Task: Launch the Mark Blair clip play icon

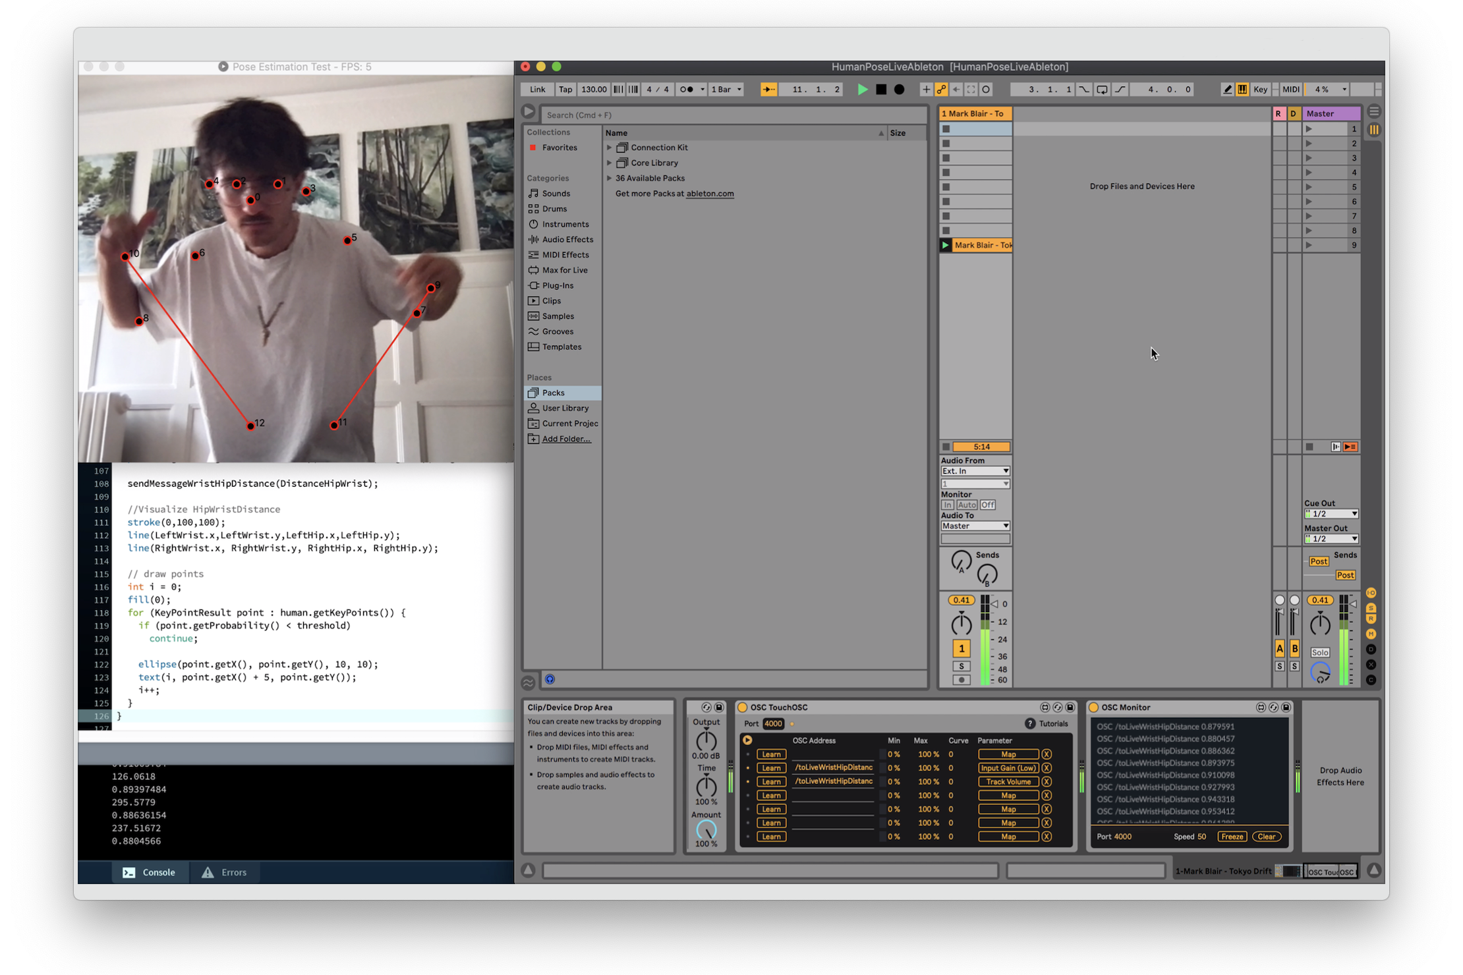Action: (946, 245)
